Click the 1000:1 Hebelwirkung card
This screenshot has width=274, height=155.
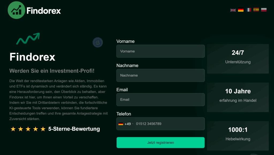[238, 134]
